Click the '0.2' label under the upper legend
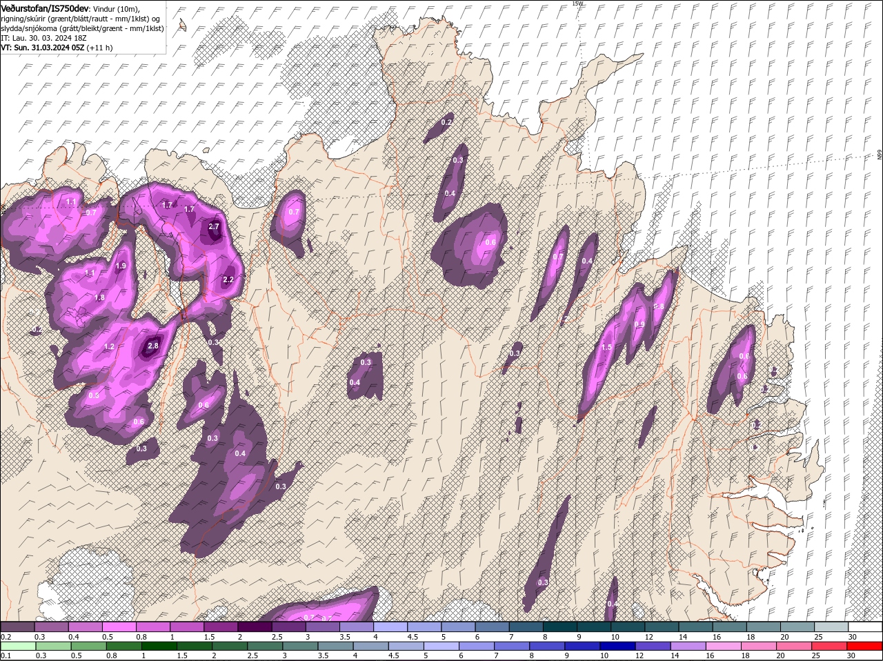This screenshot has width=883, height=661. pyautogui.click(x=6, y=636)
